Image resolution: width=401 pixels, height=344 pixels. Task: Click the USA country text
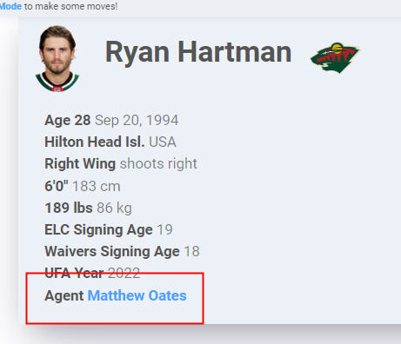point(163,142)
